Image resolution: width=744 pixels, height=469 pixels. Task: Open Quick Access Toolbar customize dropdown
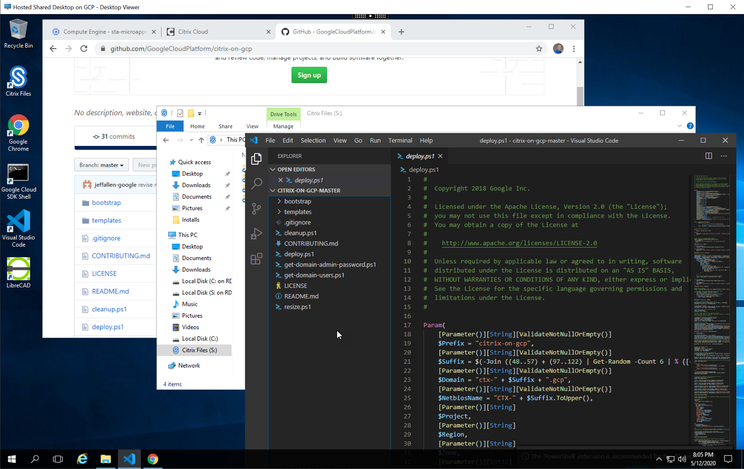click(200, 114)
